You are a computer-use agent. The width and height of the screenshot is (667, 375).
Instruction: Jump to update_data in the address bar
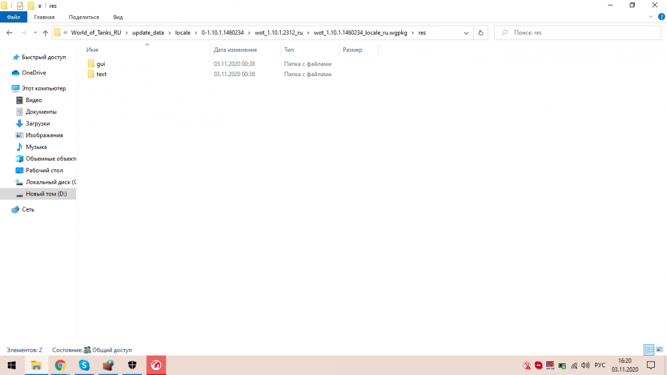pos(148,33)
